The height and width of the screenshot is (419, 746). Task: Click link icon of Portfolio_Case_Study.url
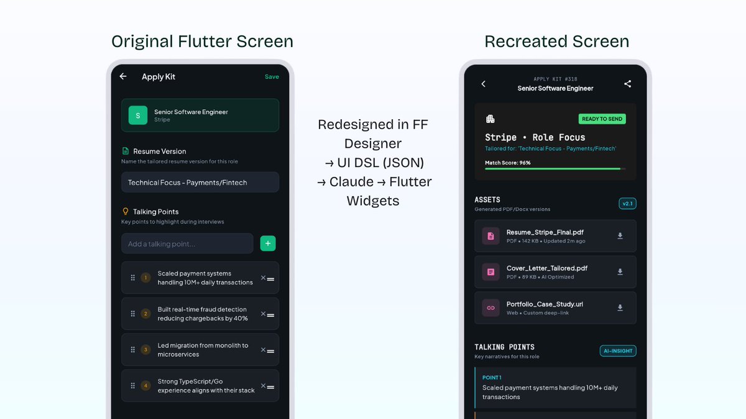tap(490, 308)
